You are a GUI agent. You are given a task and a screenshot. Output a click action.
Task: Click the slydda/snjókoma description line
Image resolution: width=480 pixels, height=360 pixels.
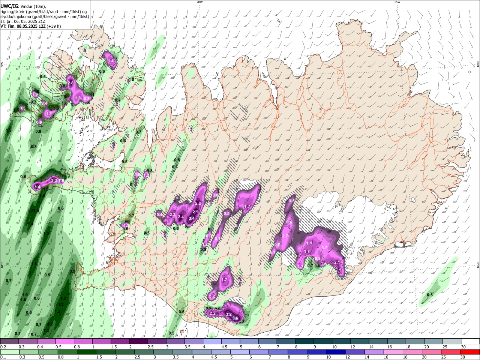[x=45, y=16]
